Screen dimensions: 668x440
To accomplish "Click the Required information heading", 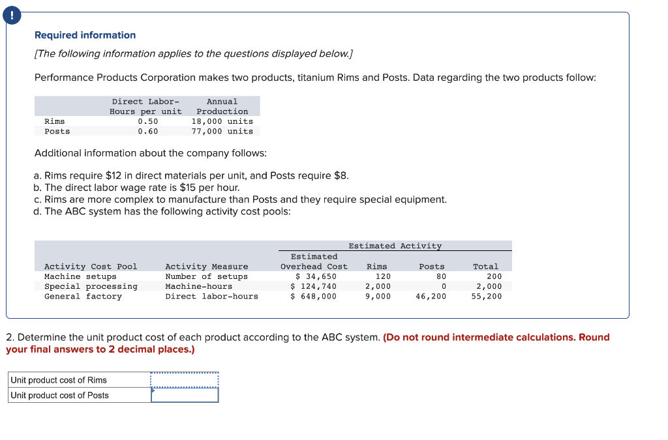I will click(x=84, y=35).
